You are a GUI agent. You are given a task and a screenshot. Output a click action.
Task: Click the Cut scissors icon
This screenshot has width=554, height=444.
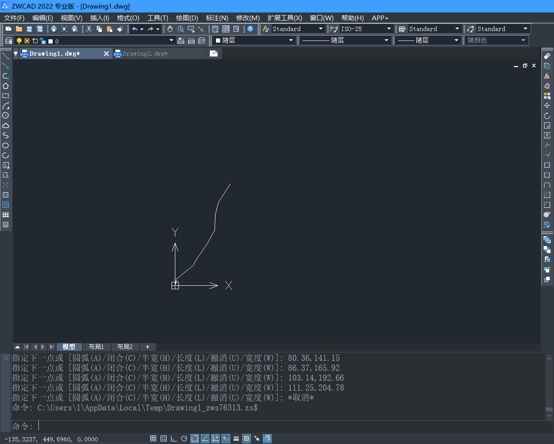pyautogui.click(x=89, y=29)
